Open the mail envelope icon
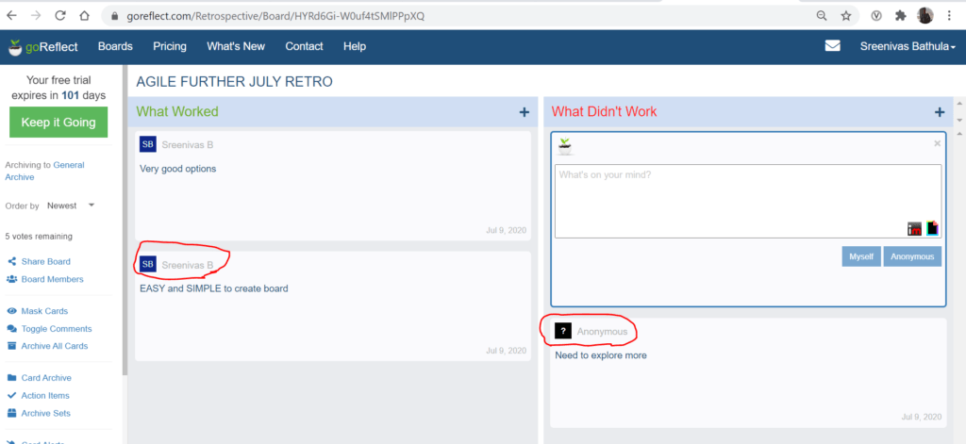The width and height of the screenshot is (966, 444). coord(832,46)
